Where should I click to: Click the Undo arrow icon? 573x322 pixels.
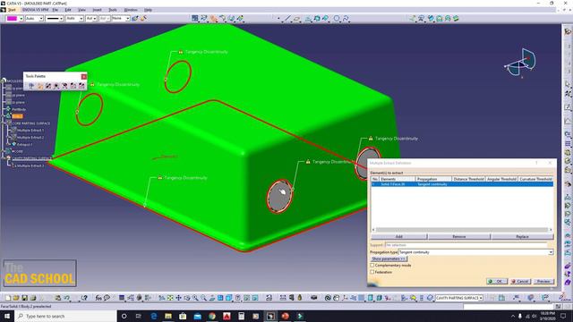(67, 298)
